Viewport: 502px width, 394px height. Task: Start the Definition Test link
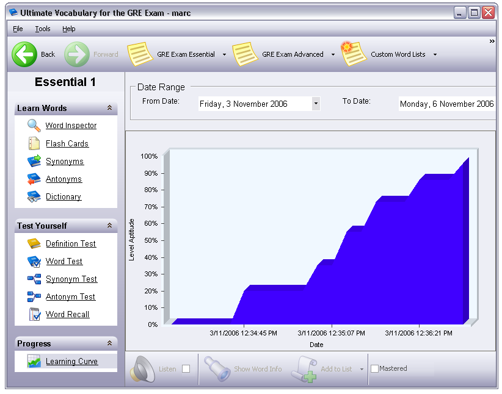[71, 244]
